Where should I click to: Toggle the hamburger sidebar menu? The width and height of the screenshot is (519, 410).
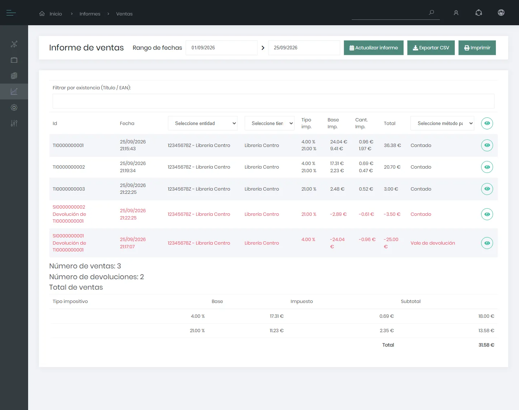coord(11,13)
